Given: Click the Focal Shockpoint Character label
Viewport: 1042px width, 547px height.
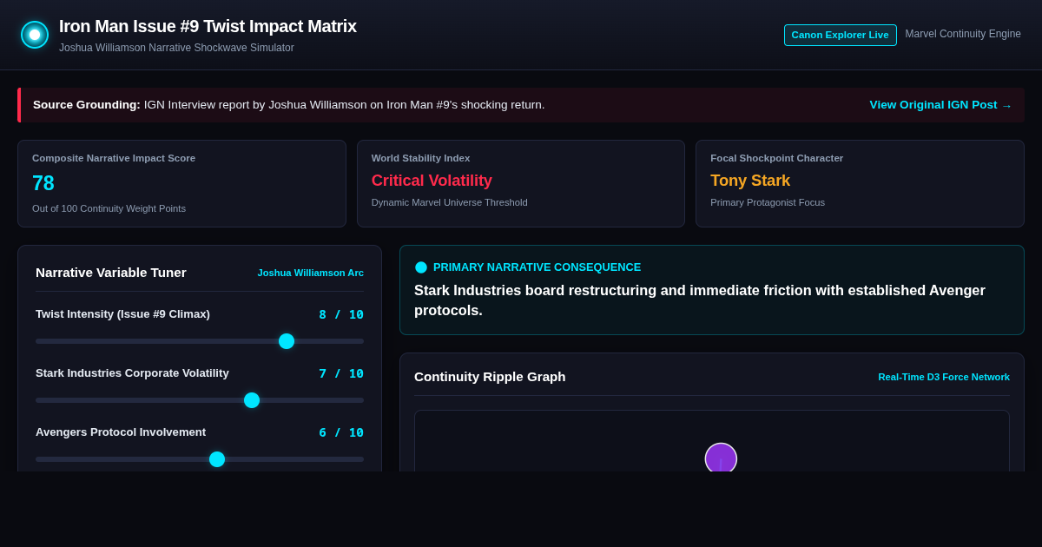Looking at the screenshot, I should click(777, 158).
